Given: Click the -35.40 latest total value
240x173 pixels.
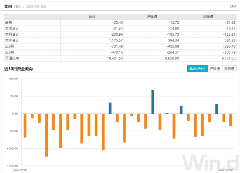Looking at the screenshot, I should (x=118, y=23).
